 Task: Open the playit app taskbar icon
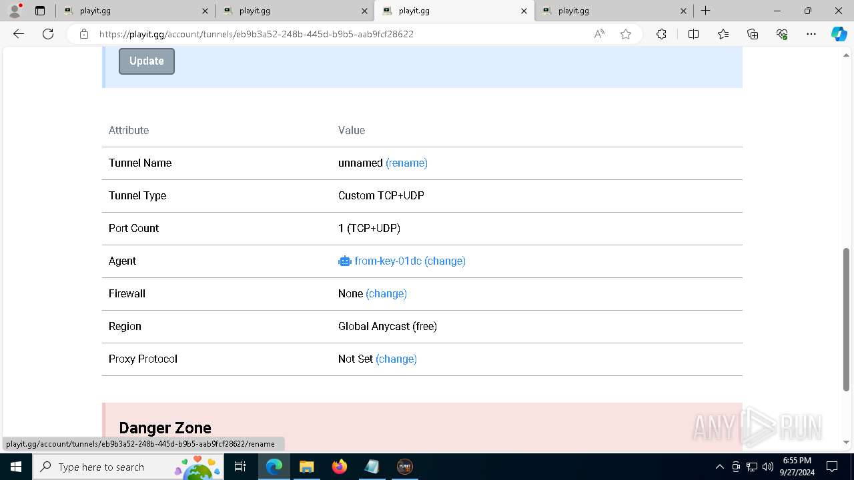point(404,467)
